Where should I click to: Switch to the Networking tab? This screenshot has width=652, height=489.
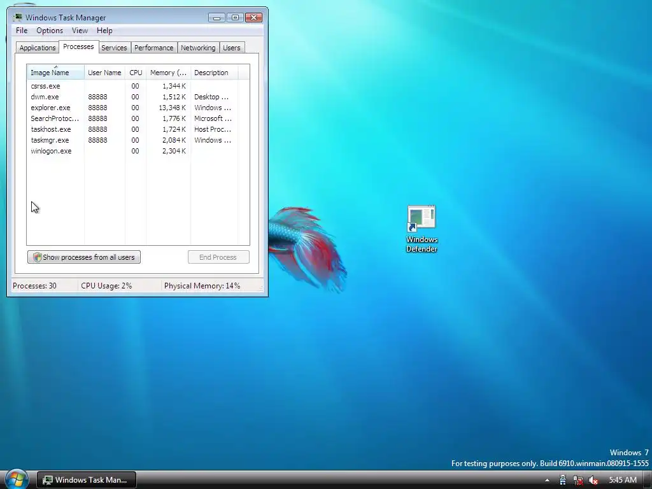coord(198,48)
